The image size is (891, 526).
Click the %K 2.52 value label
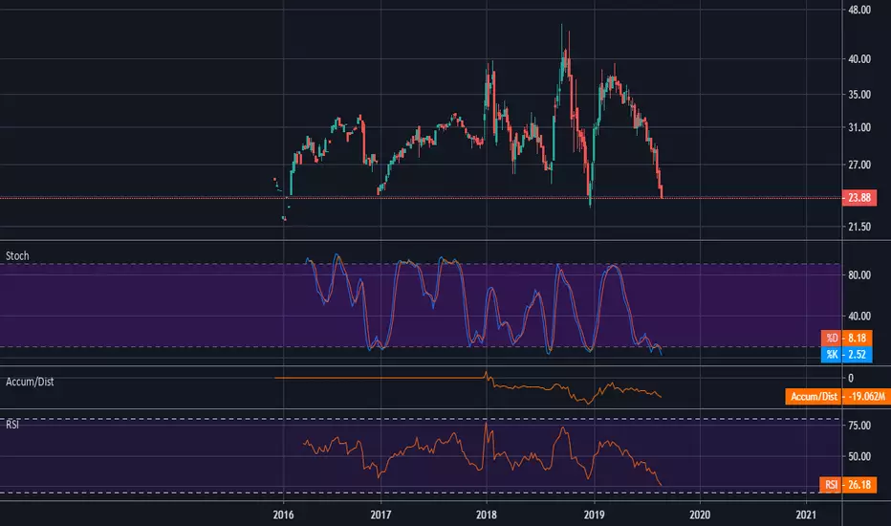point(846,354)
